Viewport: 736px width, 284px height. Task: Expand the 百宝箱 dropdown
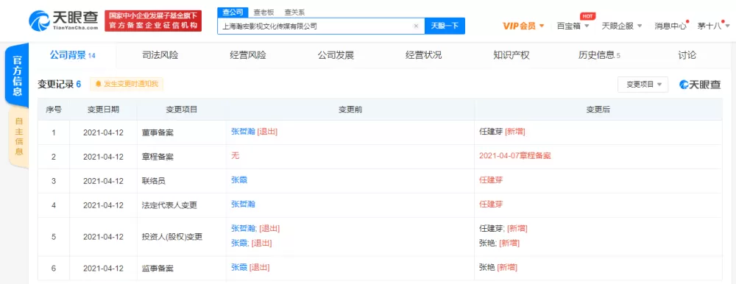tap(573, 26)
